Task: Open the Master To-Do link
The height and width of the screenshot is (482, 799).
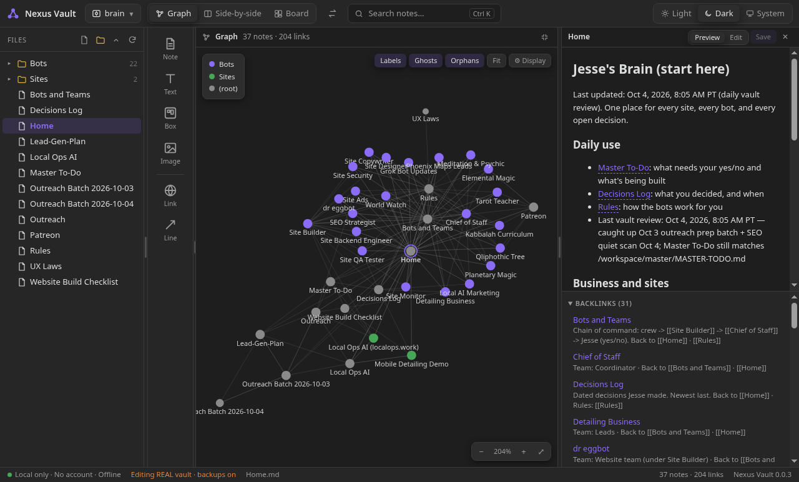Action: 624,167
